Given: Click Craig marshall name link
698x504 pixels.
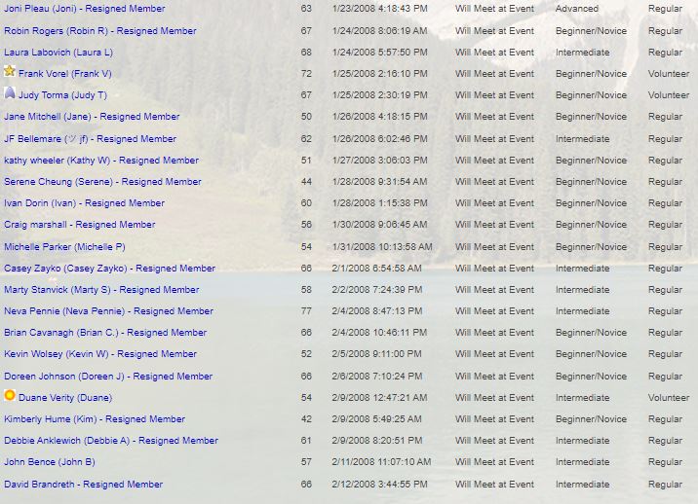Looking at the screenshot, I should tap(79, 225).
